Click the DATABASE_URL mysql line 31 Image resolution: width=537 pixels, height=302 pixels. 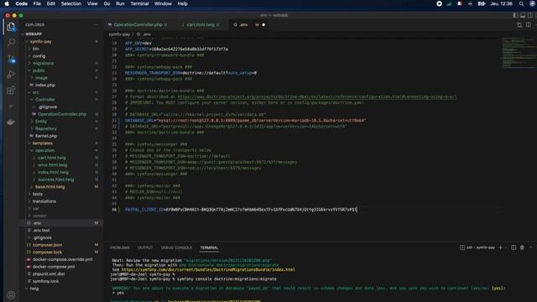pyautogui.click(x=245, y=120)
